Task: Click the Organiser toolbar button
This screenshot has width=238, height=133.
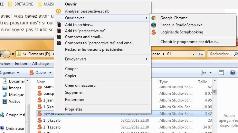Action: [x=9, y=73]
